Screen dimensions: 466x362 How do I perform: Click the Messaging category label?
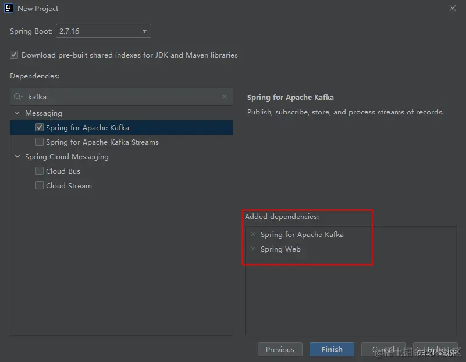point(44,113)
